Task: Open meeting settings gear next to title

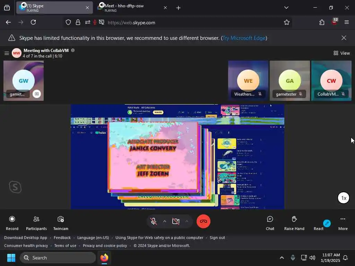Action: click(x=73, y=50)
